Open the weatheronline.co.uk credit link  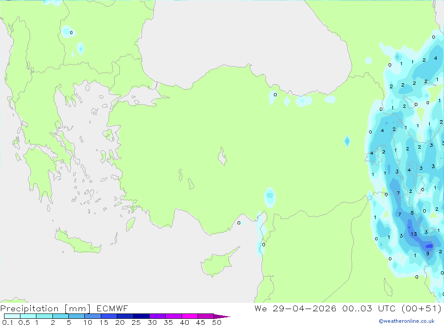pos(407,321)
